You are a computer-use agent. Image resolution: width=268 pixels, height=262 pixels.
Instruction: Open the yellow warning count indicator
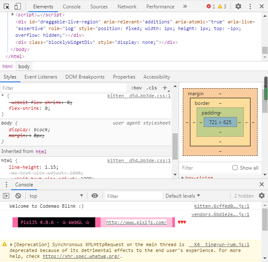pos(222,7)
